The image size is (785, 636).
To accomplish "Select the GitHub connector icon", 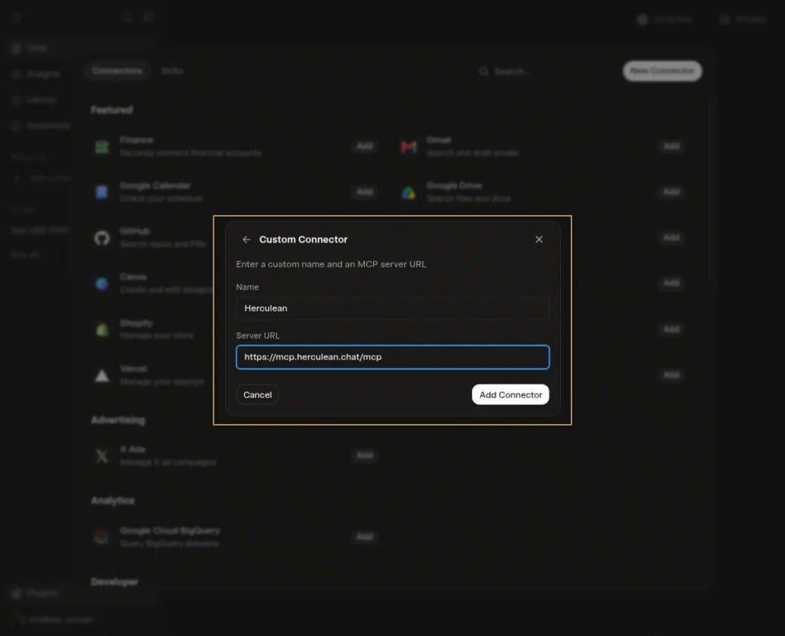I will (x=102, y=238).
